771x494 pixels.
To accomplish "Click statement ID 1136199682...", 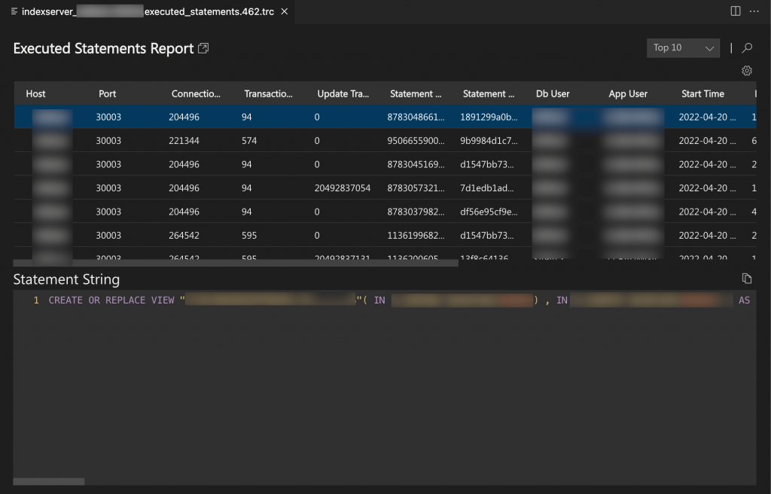I will click(416, 235).
